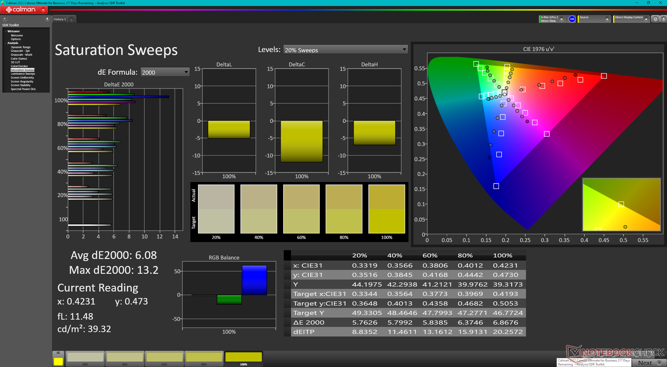The height and width of the screenshot is (367, 667).
Task: Click the round record button above SDR Toolkit
Action: [x=5, y=19]
